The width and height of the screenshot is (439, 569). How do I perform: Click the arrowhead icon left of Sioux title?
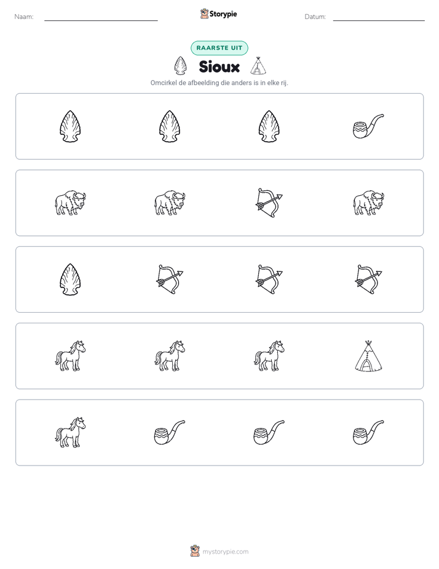(x=180, y=66)
